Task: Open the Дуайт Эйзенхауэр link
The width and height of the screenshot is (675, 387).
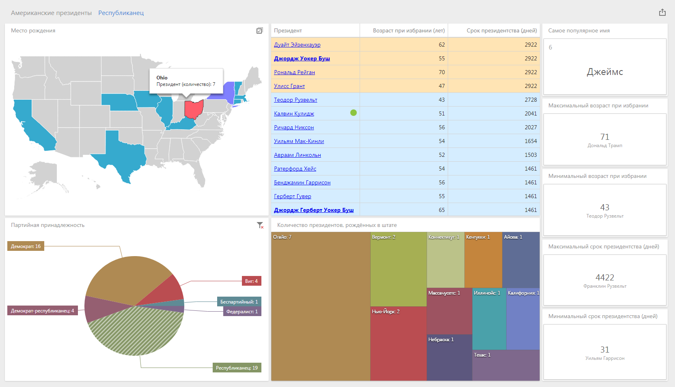Action: (297, 45)
